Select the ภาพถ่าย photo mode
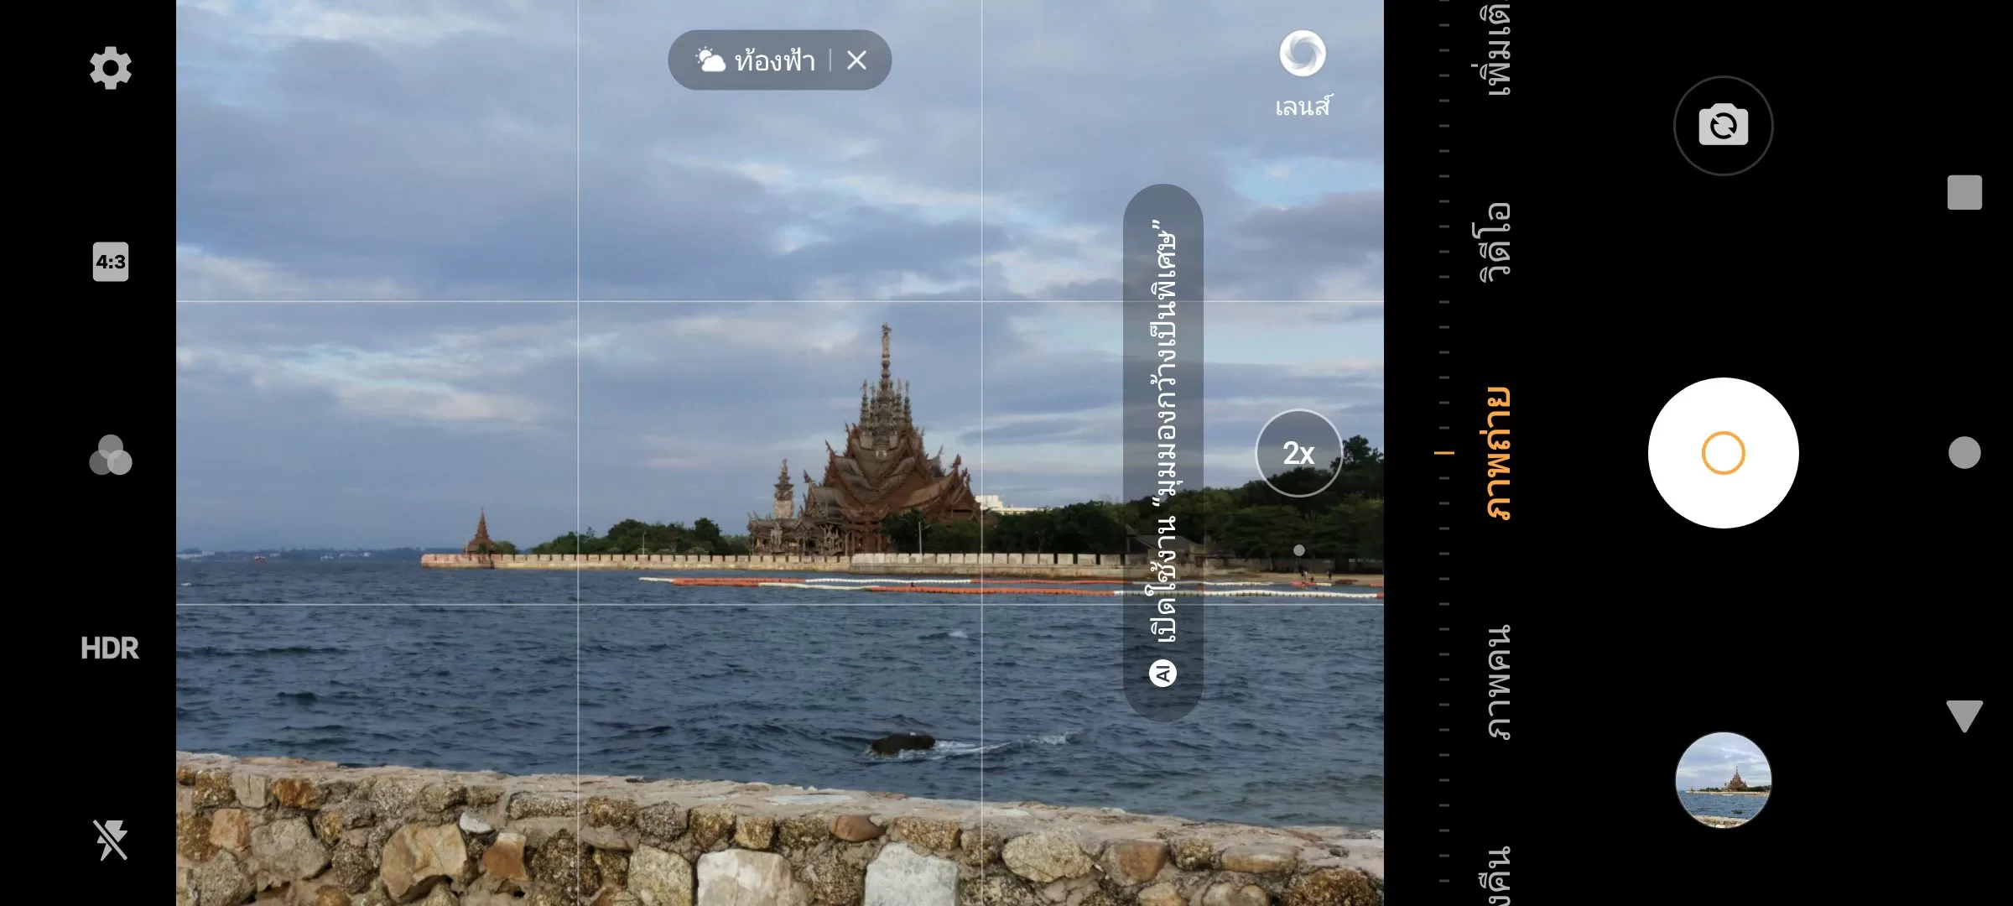The height and width of the screenshot is (906, 2013). click(1497, 453)
